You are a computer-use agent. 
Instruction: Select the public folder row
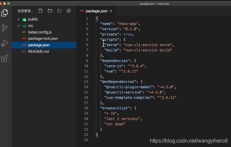click(44, 19)
